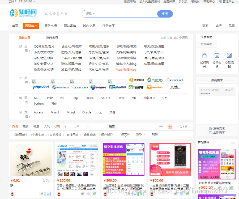Sort results by 人气
The image size is (239, 199).
tap(47, 126)
